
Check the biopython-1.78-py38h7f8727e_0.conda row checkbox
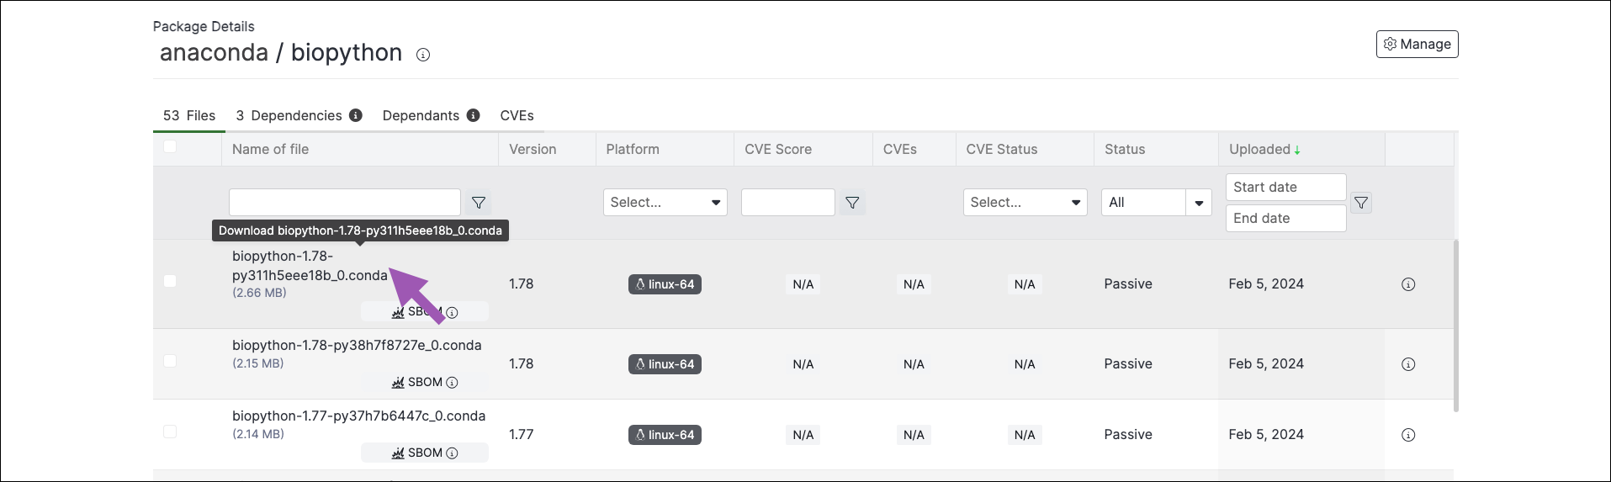(x=170, y=361)
